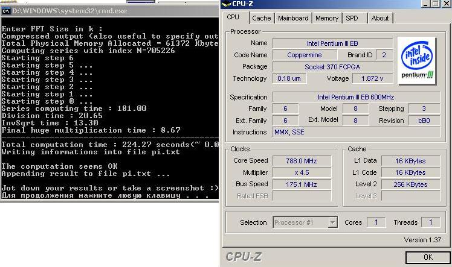This screenshot has width=452, height=267.
Task: Click the 'Division time : 20.65' line
Action: 52,116
